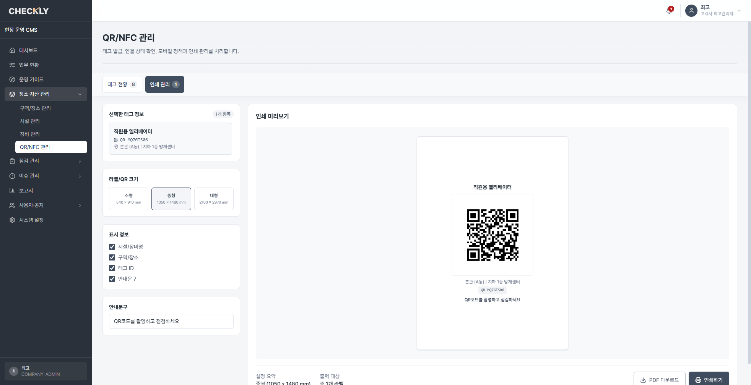Image resolution: width=751 pixels, height=385 pixels.
Task: Click the 운영 가이드 compass icon
Action: pos(12,79)
